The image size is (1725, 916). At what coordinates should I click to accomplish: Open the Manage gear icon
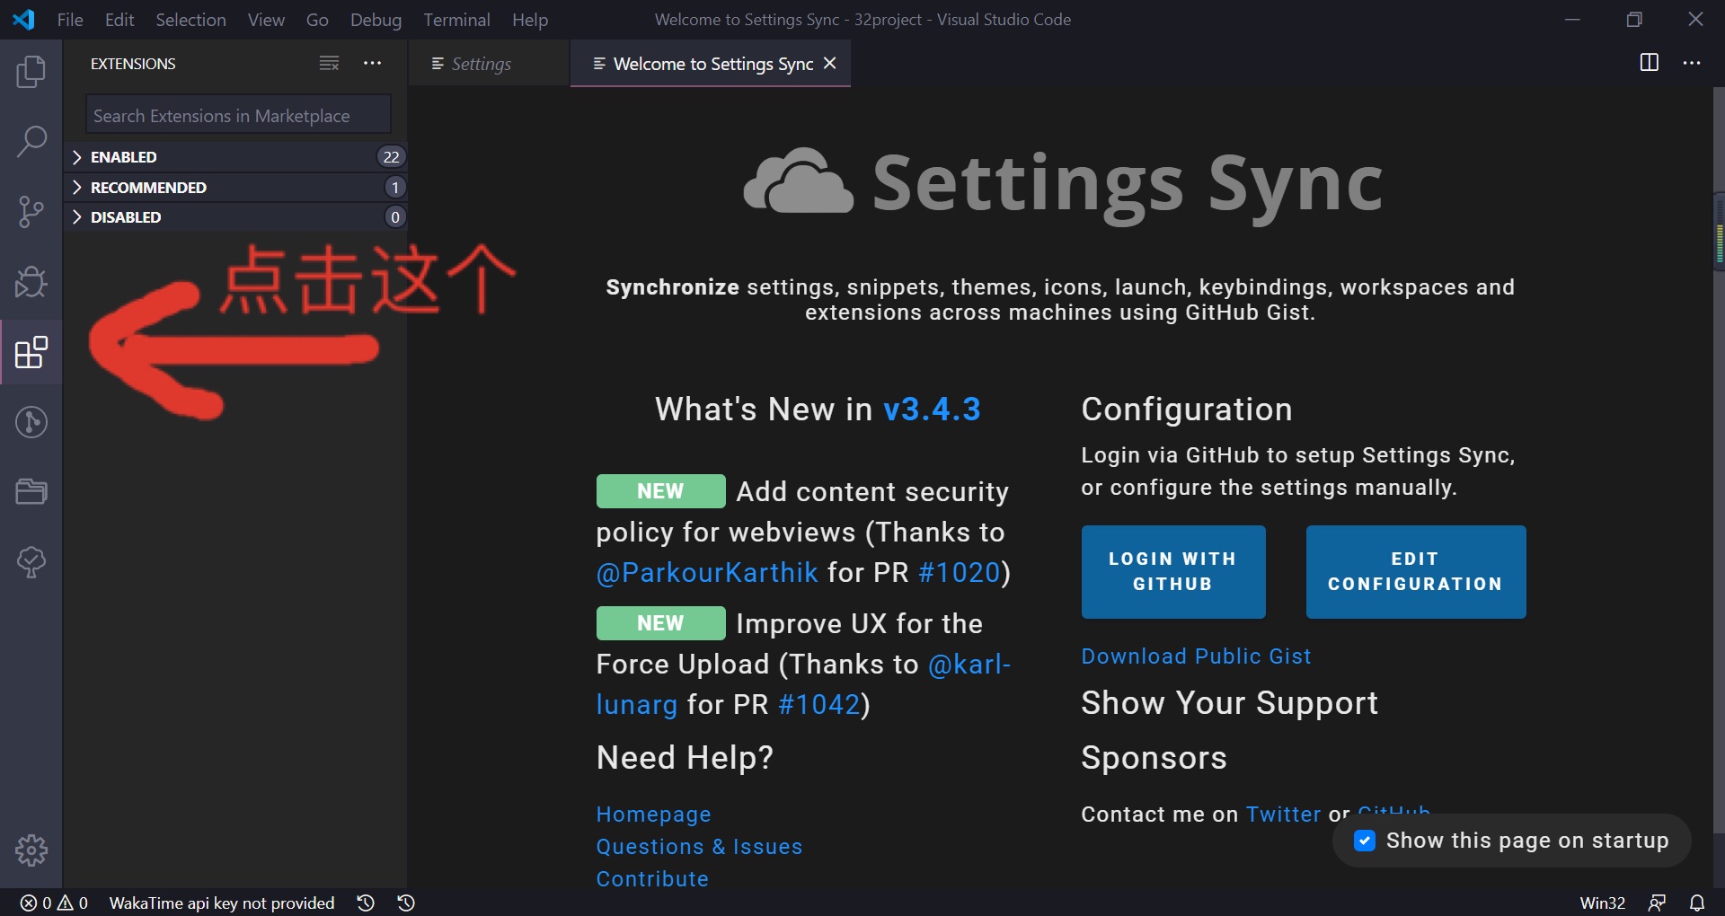coord(31,850)
